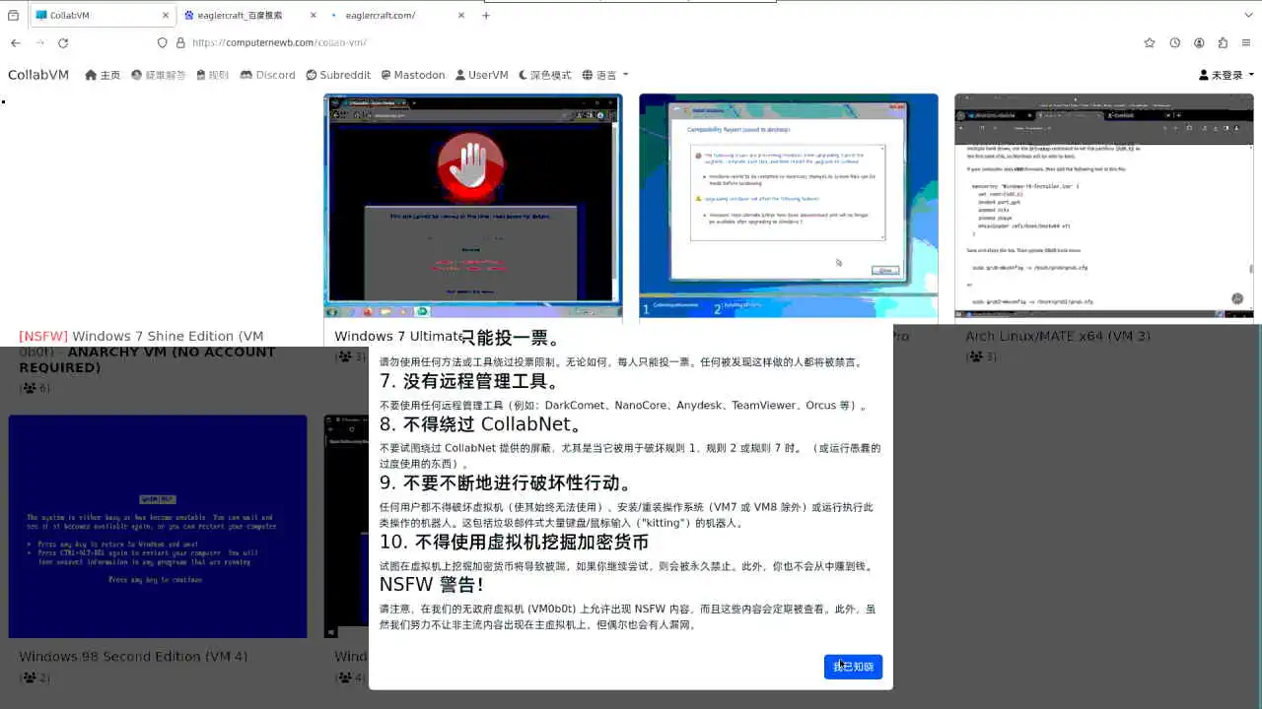Open the Discord link

tap(267, 75)
